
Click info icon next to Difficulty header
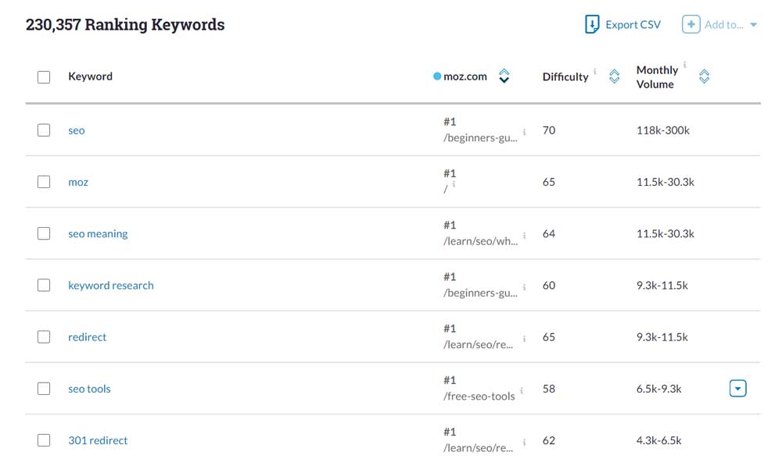(x=595, y=71)
